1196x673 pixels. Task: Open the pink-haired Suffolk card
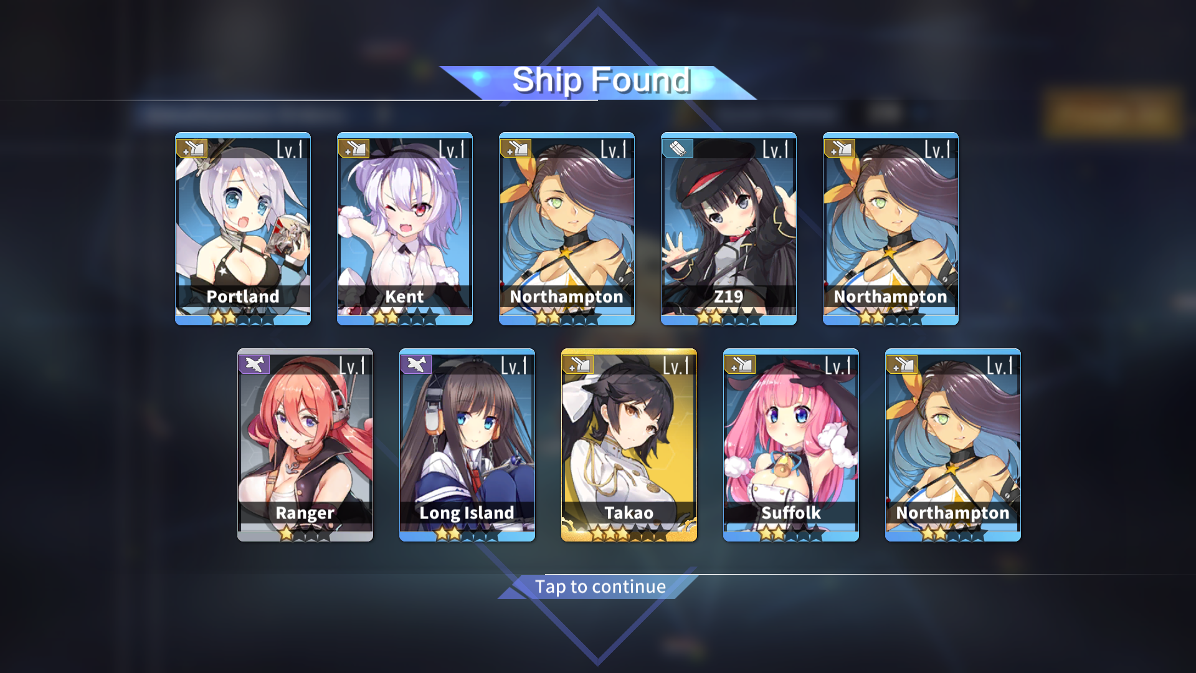click(x=791, y=445)
